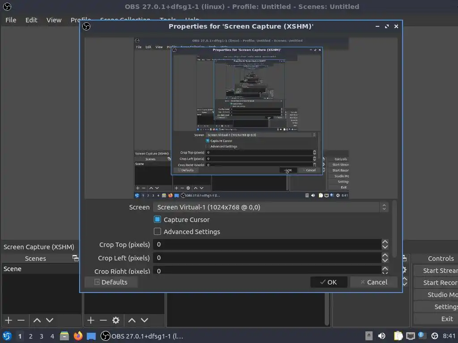Move the source down with the arrow icon
The image size is (458, 343).
point(144,320)
